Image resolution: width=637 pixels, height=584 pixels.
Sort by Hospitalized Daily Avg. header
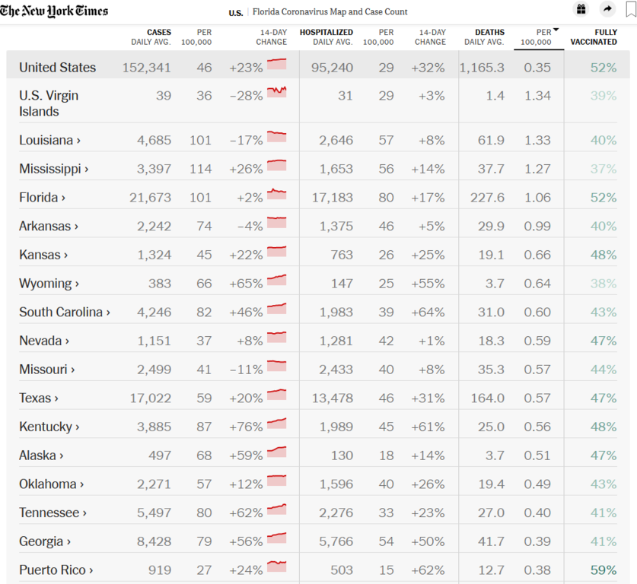point(326,37)
